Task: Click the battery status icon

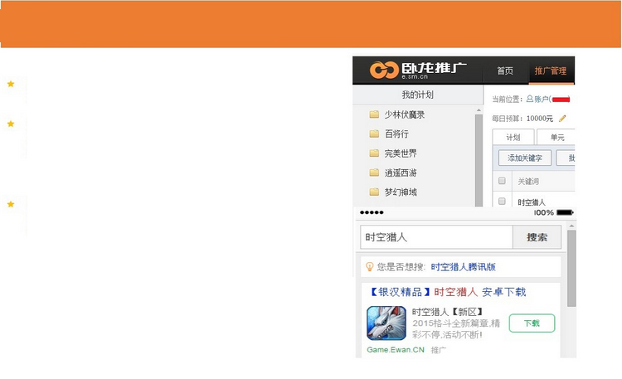Action: click(x=565, y=212)
